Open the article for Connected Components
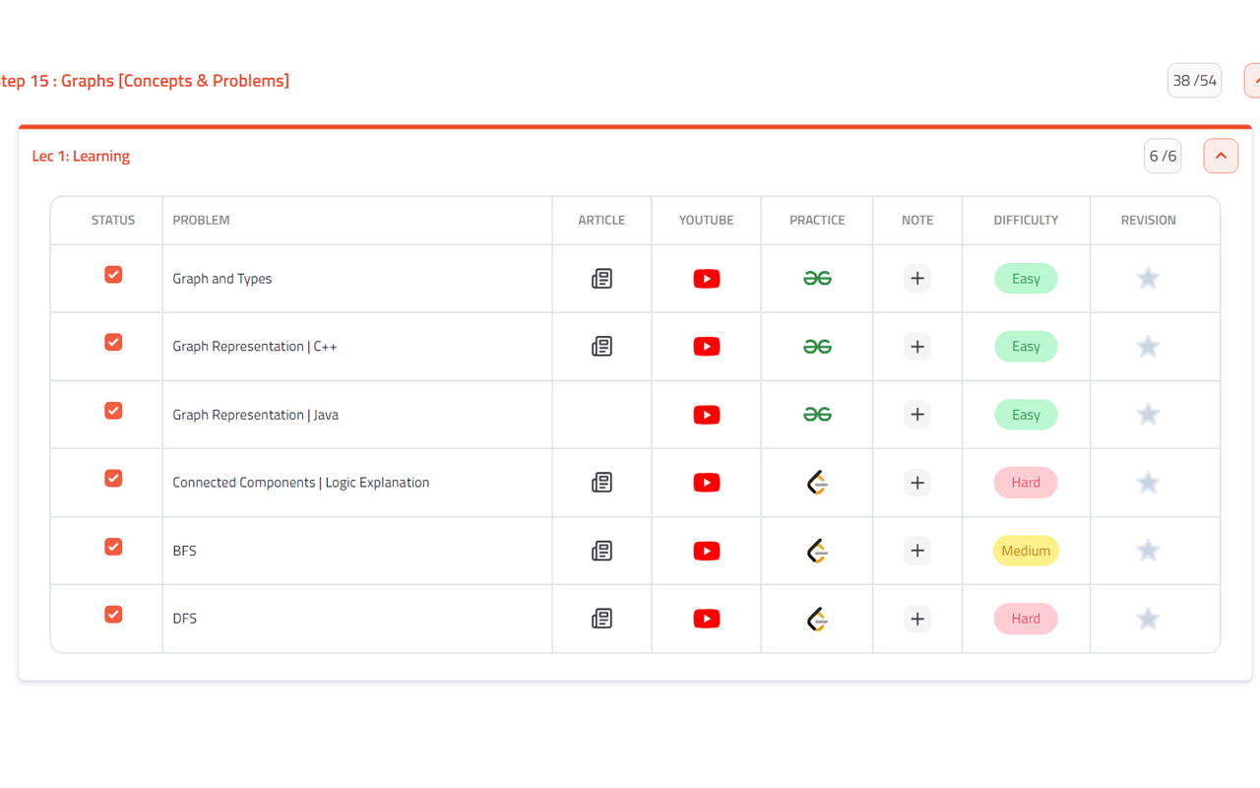This screenshot has height=788, width=1260. (601, 483)
